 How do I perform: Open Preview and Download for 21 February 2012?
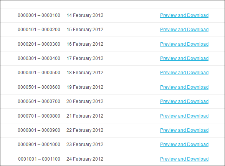click(184, 116)
